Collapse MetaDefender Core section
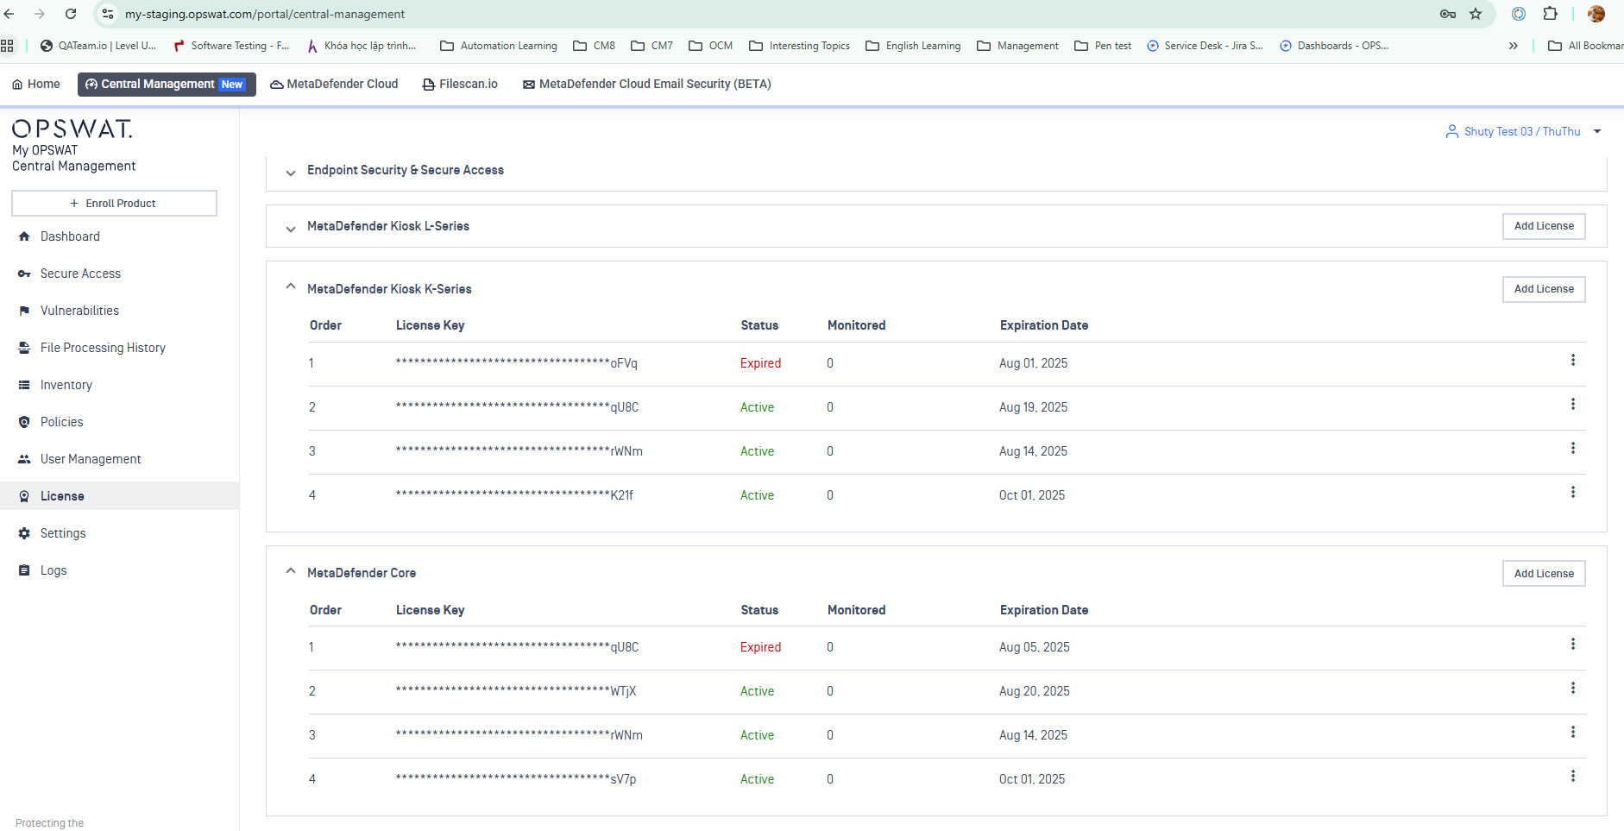The height and width of the screenshot is (831, 1624). tap(291, 571)
